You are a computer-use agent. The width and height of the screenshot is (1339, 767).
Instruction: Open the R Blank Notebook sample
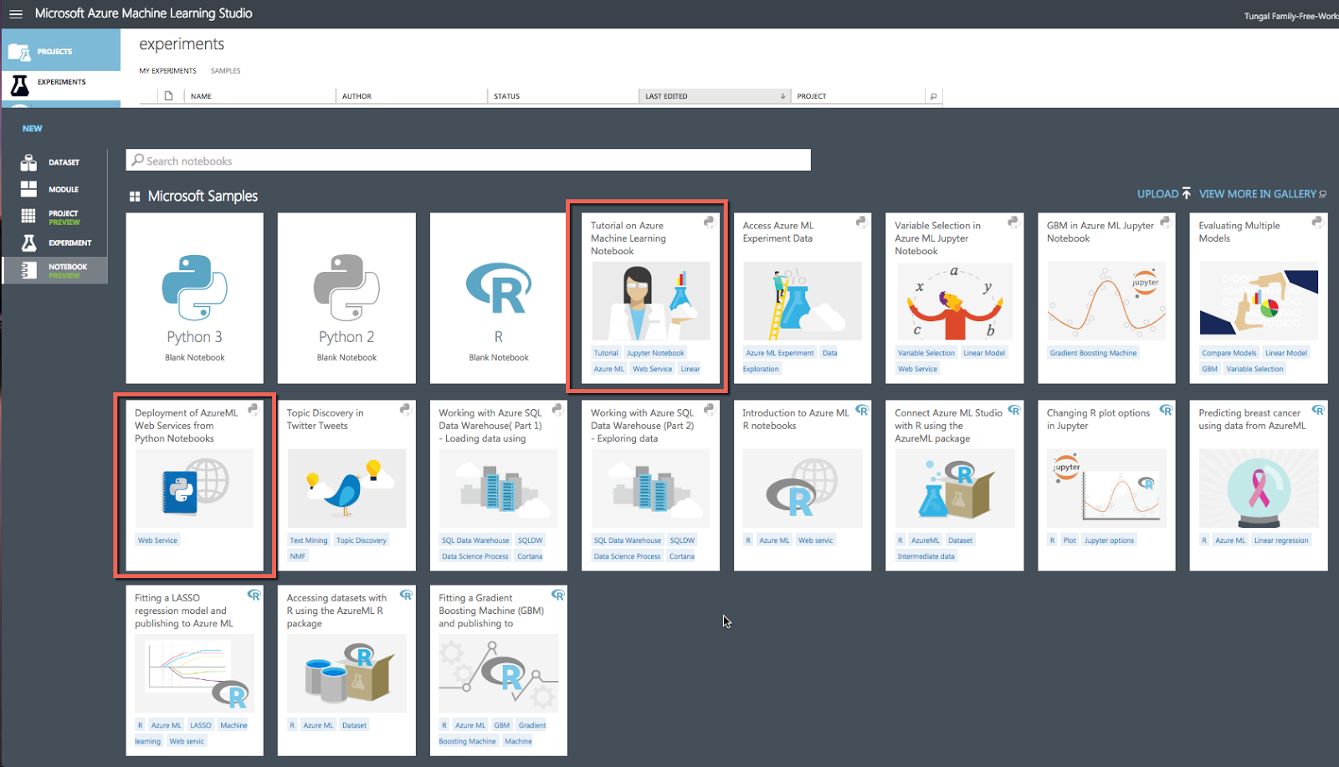click(498, 298)
